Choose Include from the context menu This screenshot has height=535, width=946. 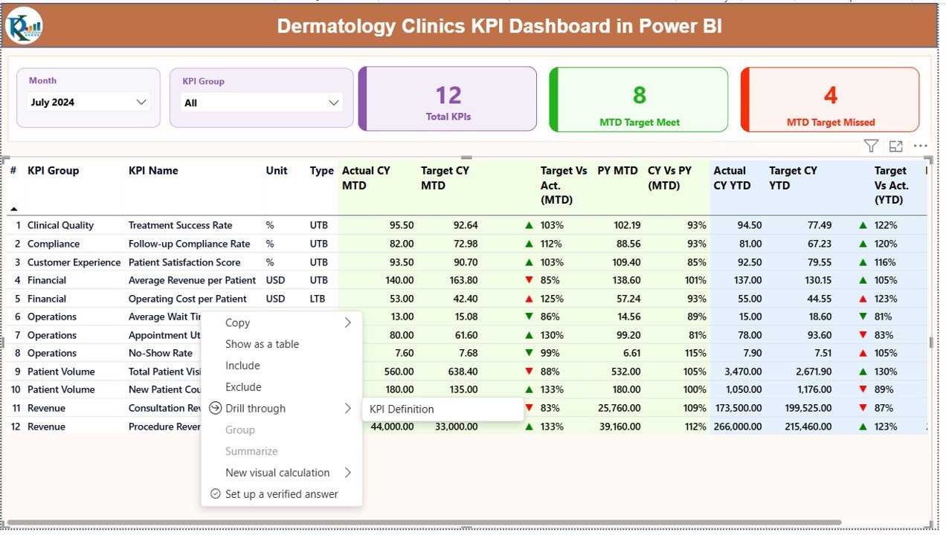(242, 366)
